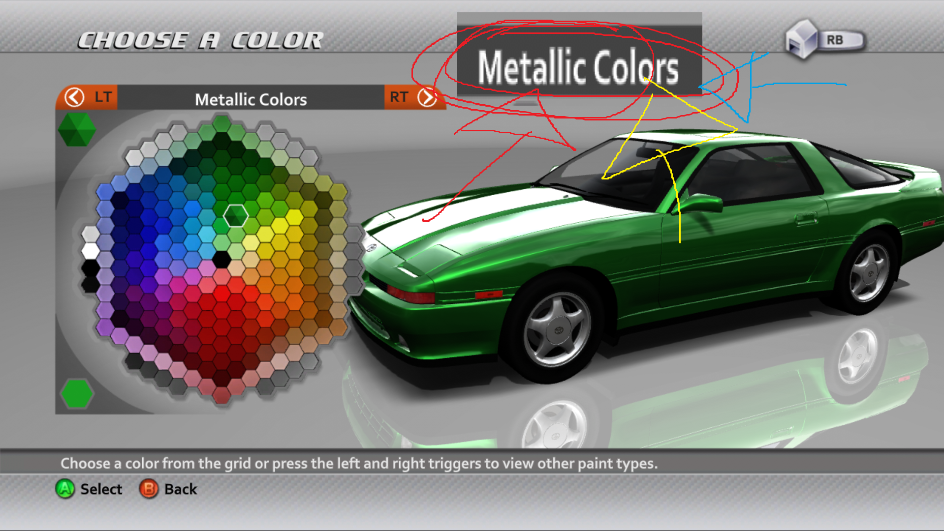Click the LT trigger label

tap(103, 97)
